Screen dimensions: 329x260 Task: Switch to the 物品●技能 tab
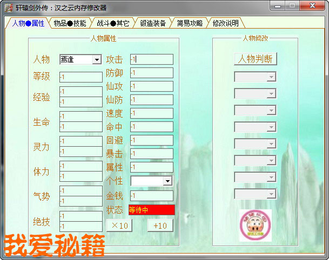coord(70,23)
